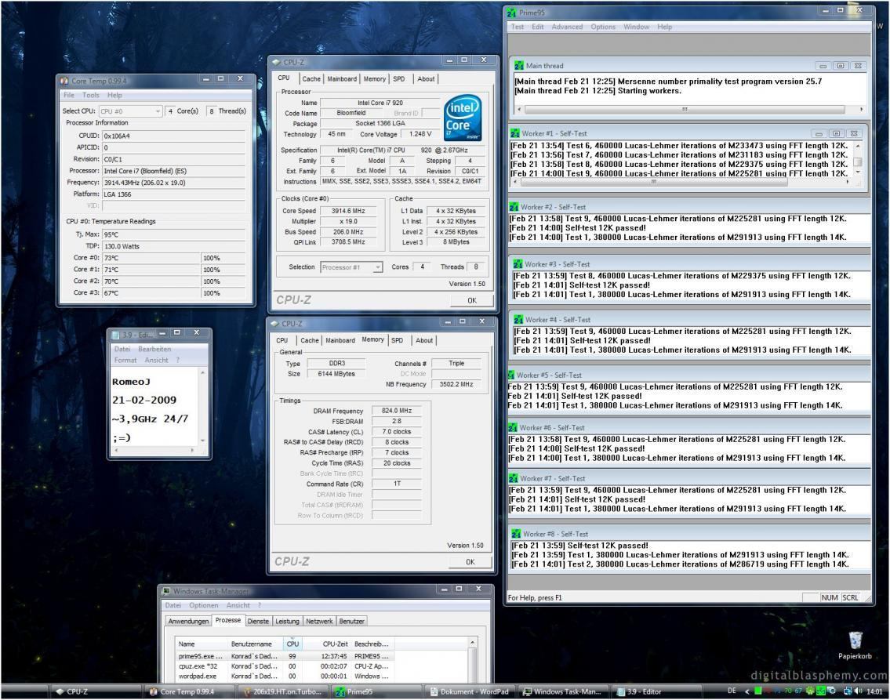Click OK in the CPU-Z processor window
890x700 pixels.
point(472,301)
